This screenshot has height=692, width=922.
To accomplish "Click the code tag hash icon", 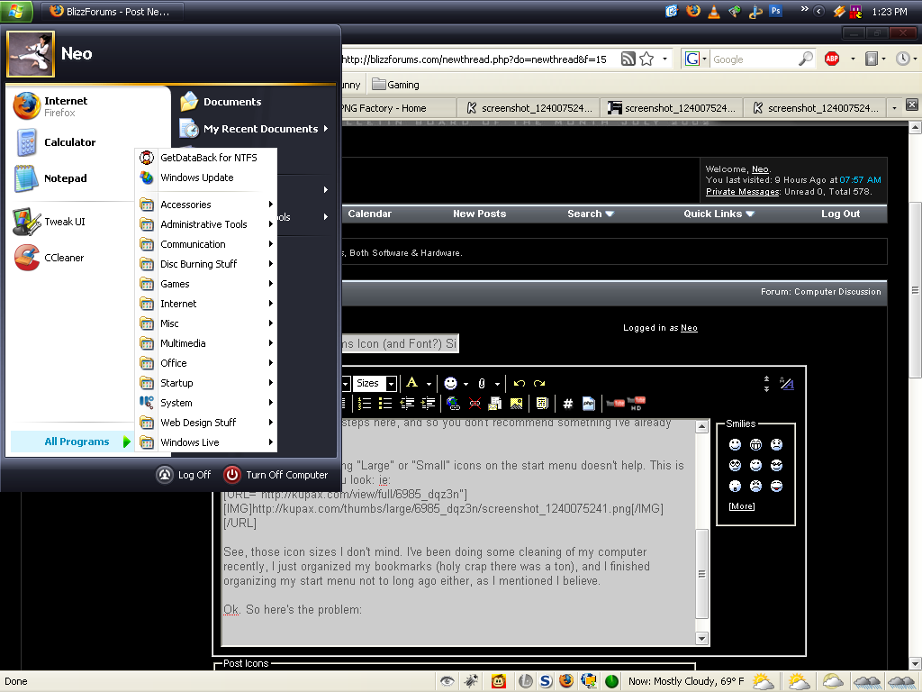I will pyautogui.click(x=567, y=404).
